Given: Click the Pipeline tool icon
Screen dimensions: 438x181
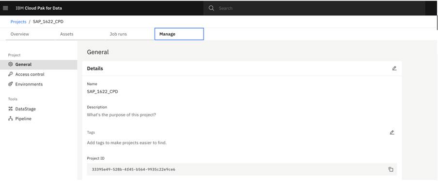Looking at the screenshot, I should coord(11,119).
